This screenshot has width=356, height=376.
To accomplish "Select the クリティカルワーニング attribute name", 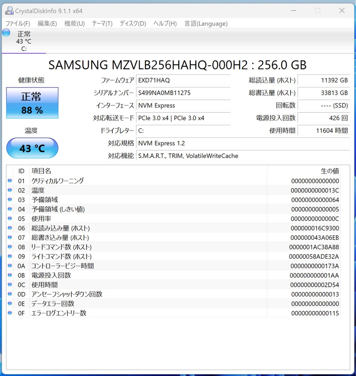I will [58, 181].
